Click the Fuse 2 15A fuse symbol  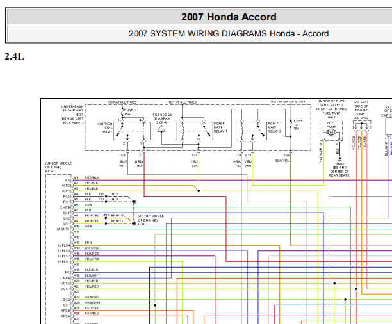tap(122, 112)
